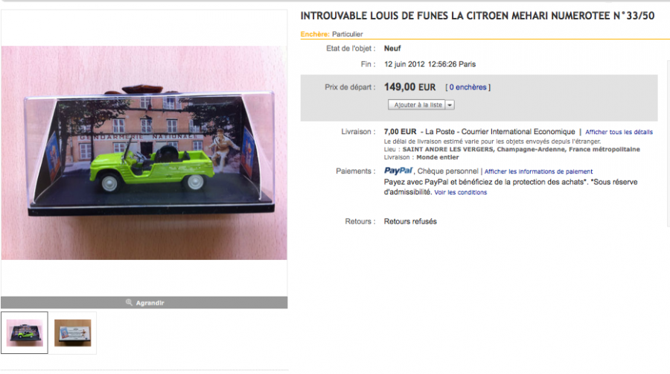Click the Retours refusés text

click(x=410, y=221)
